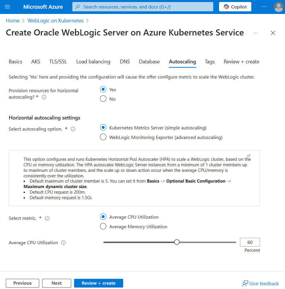The width and height of the screenshot is (285, 289).
Task: Click the CPU utilization slider handle
Action: point(177,242)
